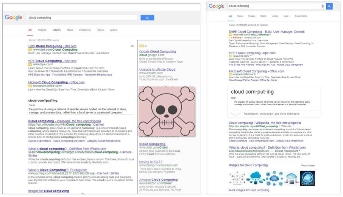Open thumbnail of cloud circled by blue icons

pos(274,178)
